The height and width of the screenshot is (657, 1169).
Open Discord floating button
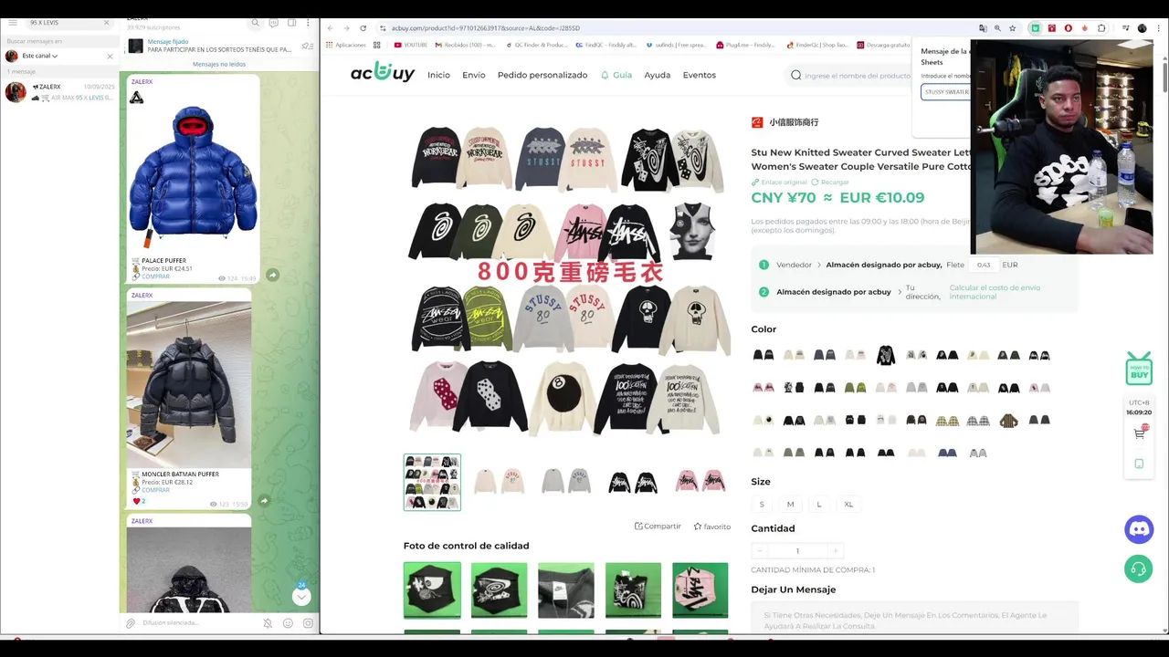1138,529
